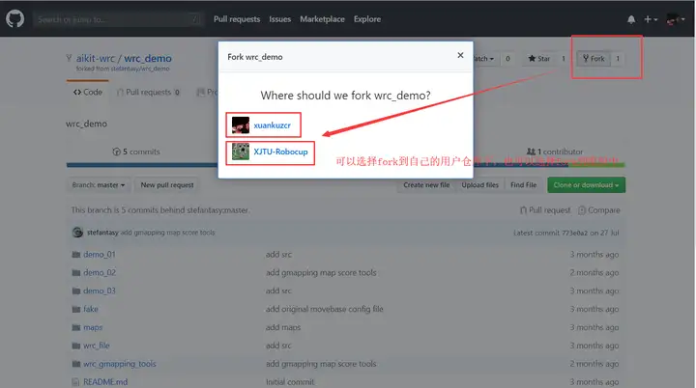
Task: Open the demo_01 folder
Action: point(100,255)
